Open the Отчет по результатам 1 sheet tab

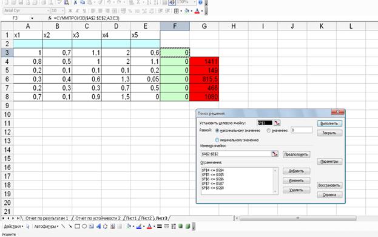47,218
